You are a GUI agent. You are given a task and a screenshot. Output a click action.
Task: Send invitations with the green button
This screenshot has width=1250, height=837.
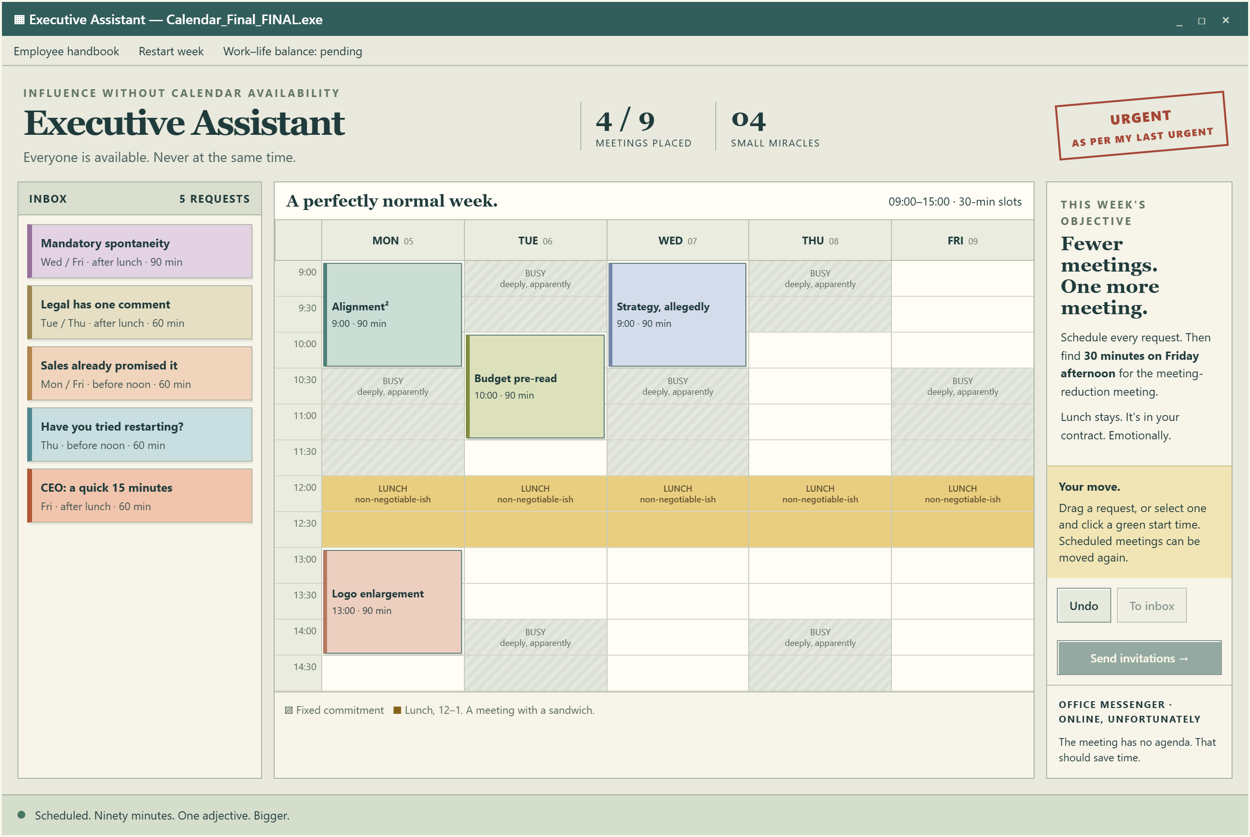[x=1139, y=658]
